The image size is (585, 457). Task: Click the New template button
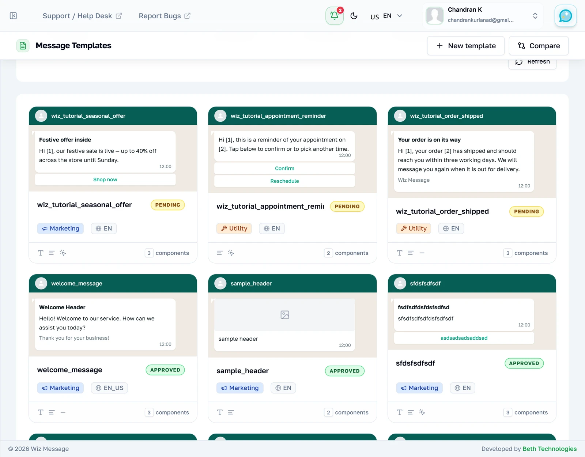click(x=466, y=46)
